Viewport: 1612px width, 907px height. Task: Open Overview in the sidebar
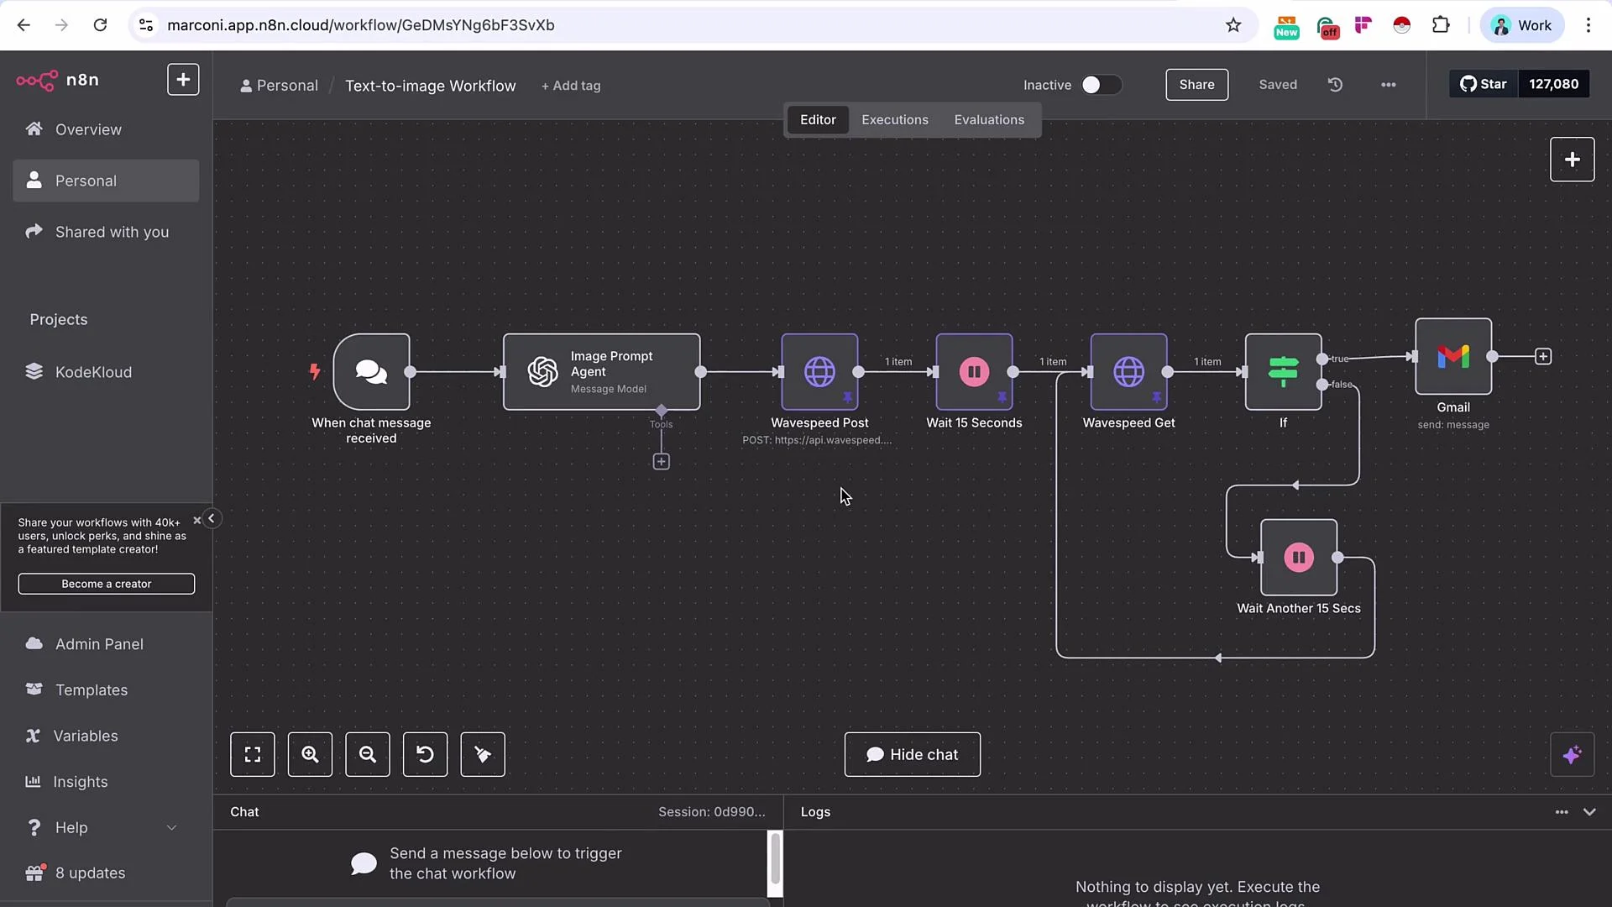(105, 129)
